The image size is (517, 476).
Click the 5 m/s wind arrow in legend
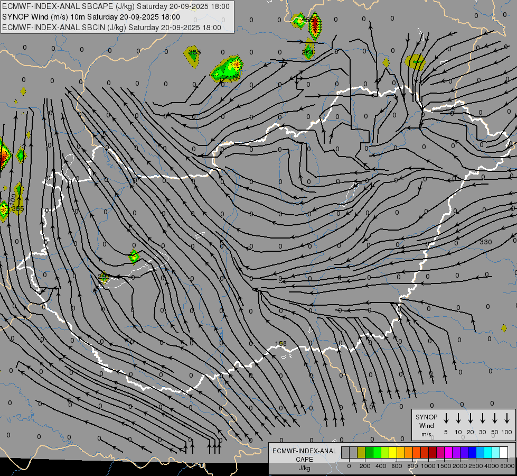(x=446, y=418)
